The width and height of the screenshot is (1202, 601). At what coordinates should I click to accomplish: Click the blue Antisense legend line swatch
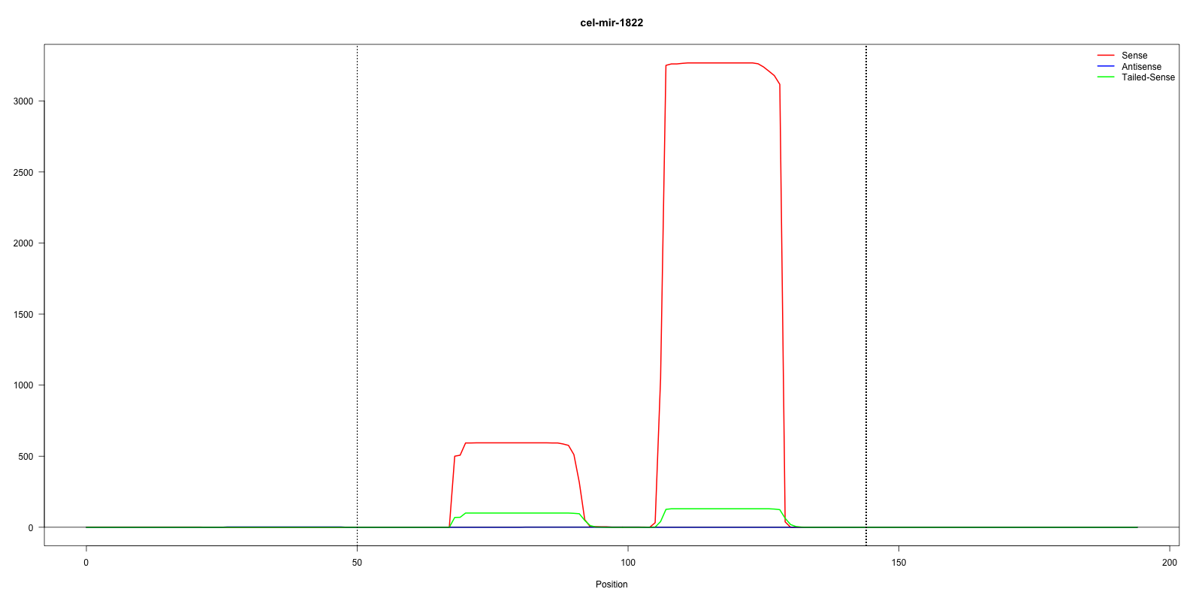tap(1105, 67)
